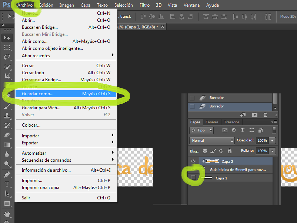Click the auto-align layers icon
Viewport: 297px width, 223px height.
268,17
